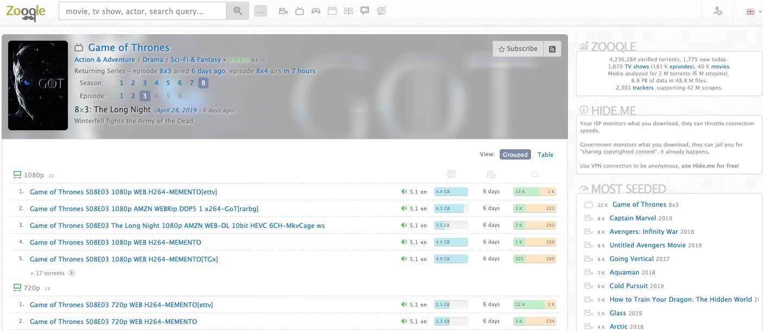Screen dimensions: 763x331
Task: Open the 1080p WEB H264-MEMENTO[ettv] torrent
Action: 123,192
